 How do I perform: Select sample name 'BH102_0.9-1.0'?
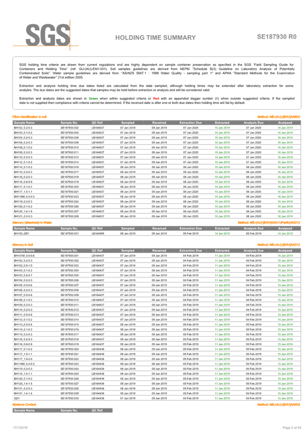[23, 266]
